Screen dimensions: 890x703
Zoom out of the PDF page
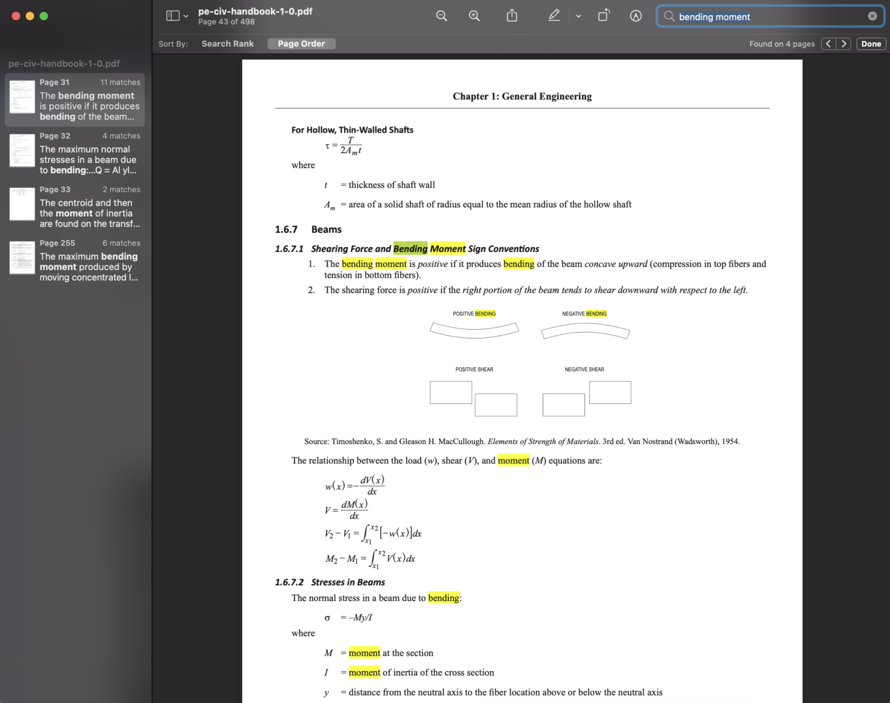coord(442,16)
